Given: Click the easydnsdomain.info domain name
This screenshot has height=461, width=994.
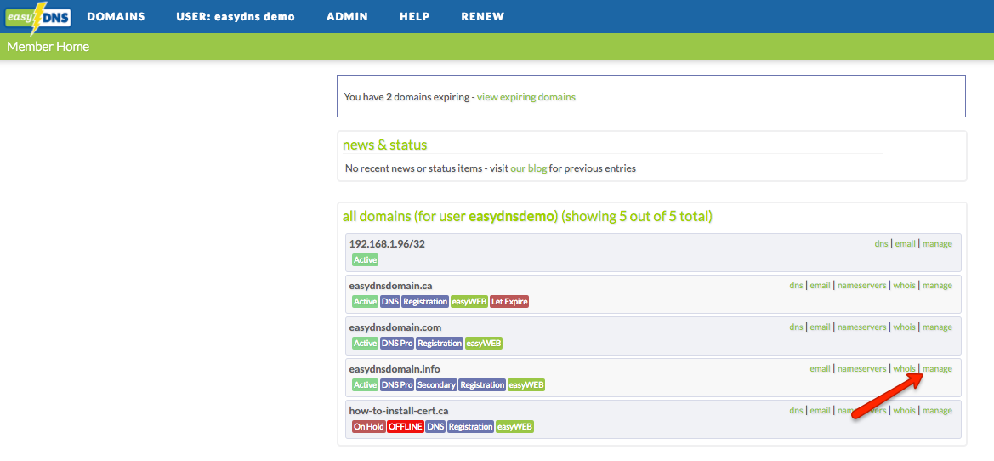Looking at the screenshot, I should 395,369.
